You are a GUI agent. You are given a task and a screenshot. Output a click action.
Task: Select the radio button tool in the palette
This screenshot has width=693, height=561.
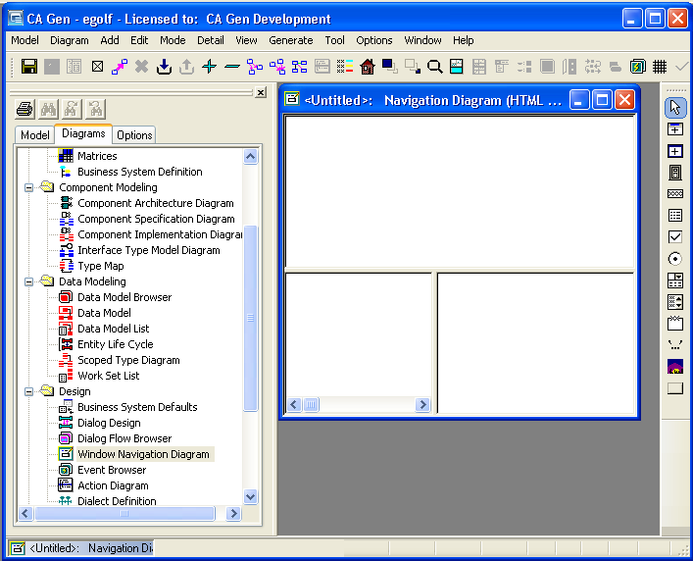pos(674,258)
